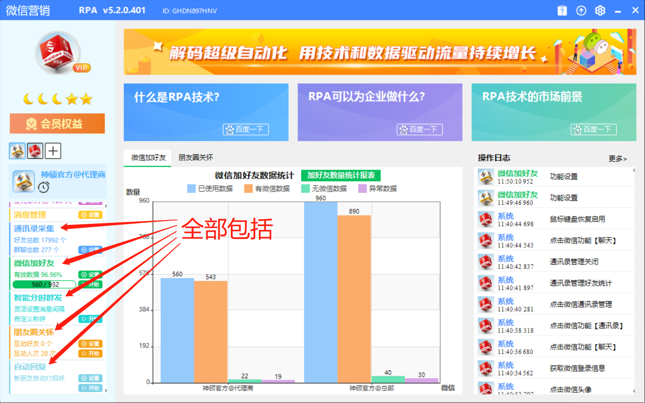Open 会员权益 member benefits button
The width and height of the screenshot is (645, 403).
click(57, 123)
